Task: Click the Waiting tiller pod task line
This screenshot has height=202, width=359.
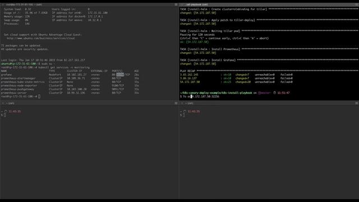Action: pyautogui.click(x=210, y=31)
